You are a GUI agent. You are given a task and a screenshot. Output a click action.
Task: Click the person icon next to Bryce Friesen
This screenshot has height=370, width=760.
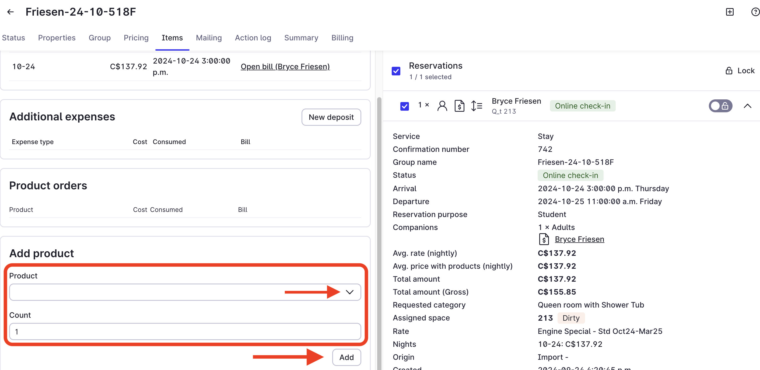click(442, 106)
